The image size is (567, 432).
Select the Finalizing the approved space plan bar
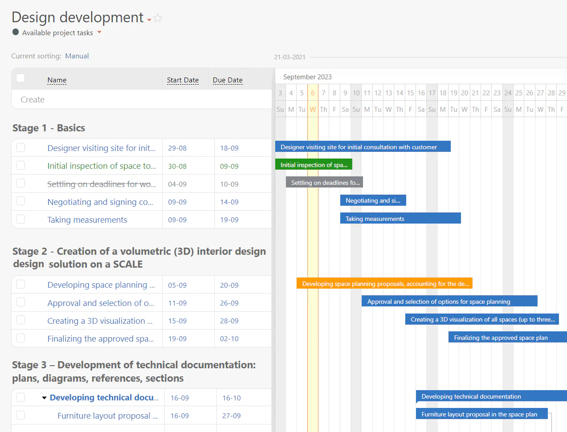click(x=508, y=338)
